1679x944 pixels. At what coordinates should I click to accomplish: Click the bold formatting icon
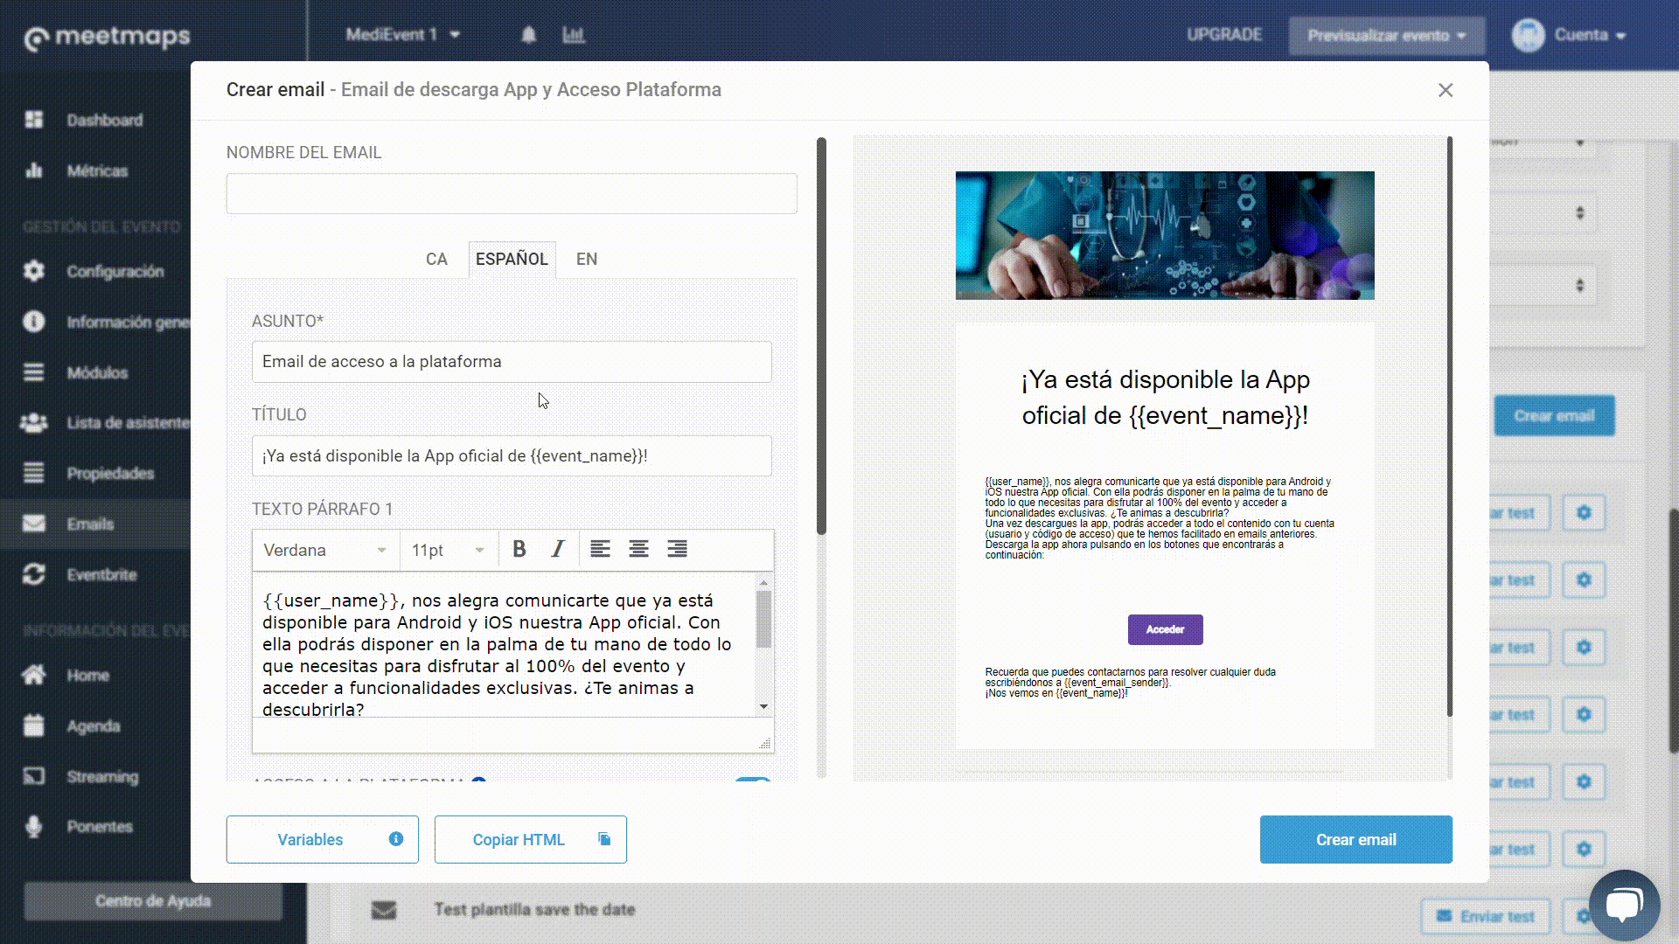518,549
